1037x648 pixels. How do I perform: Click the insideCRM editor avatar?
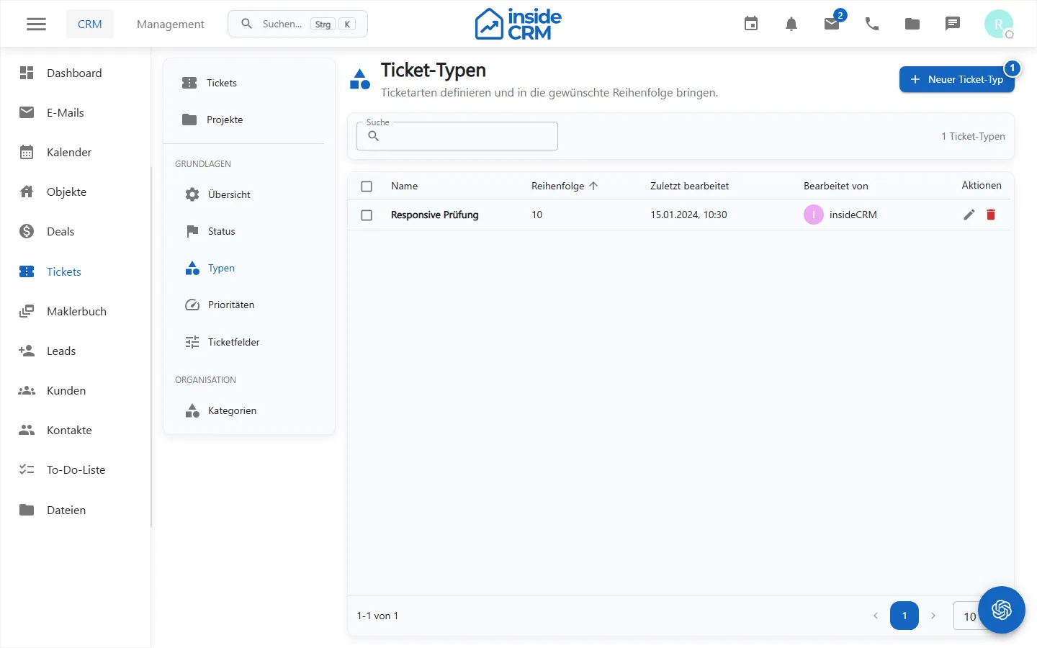[x=814, y=215]
